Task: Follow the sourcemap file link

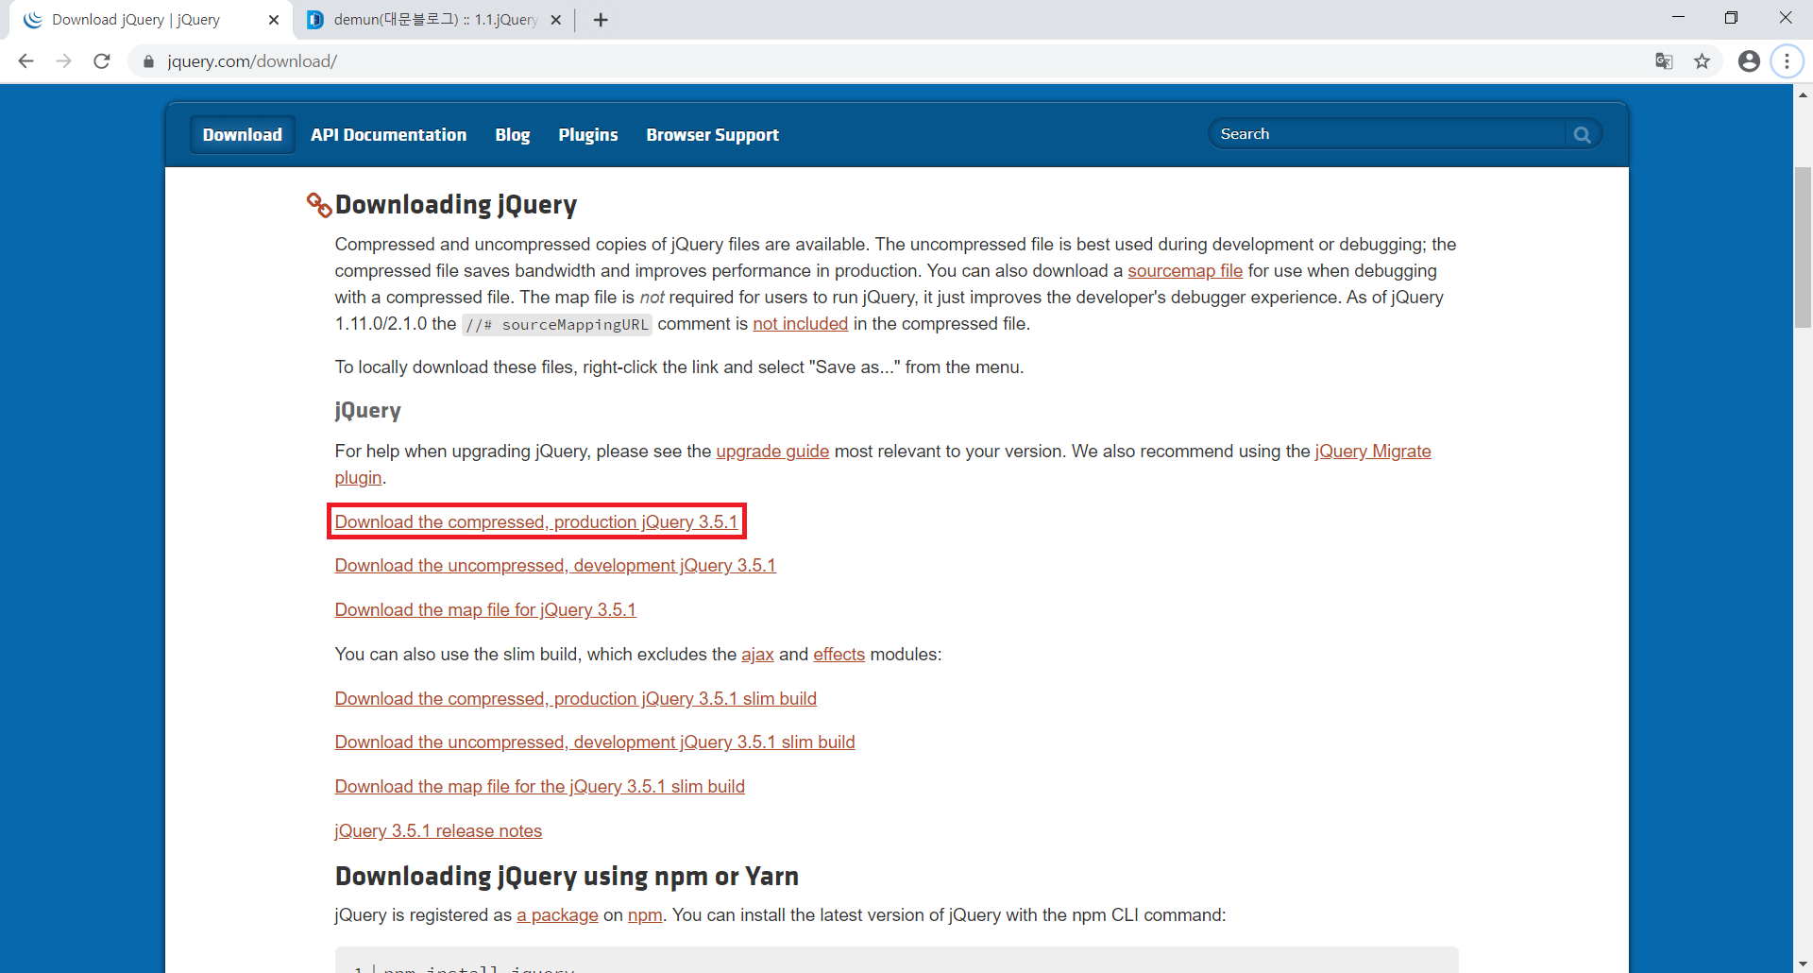Action: [1185, 271]
